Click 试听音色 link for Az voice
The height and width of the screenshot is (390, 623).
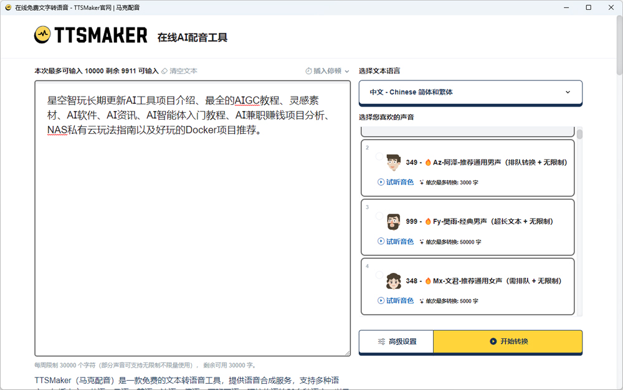point(400,182)
